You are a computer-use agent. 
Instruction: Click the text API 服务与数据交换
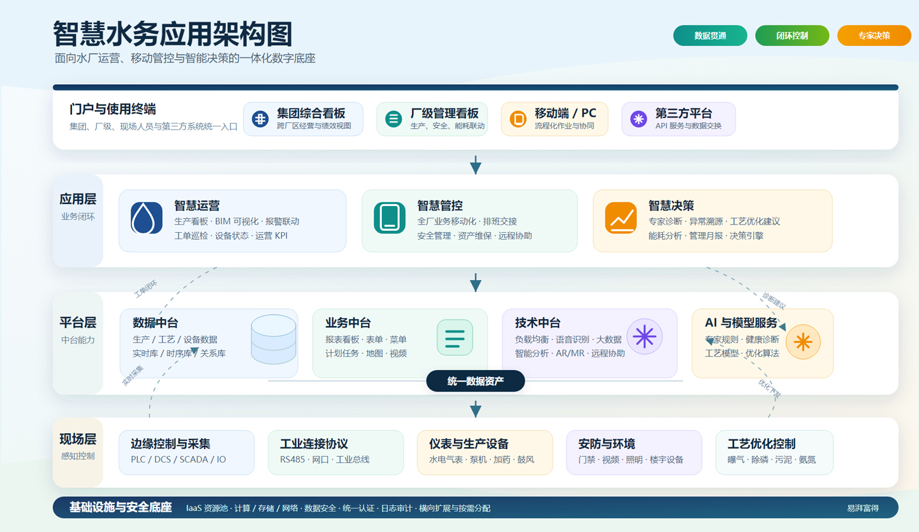(689, 126)
